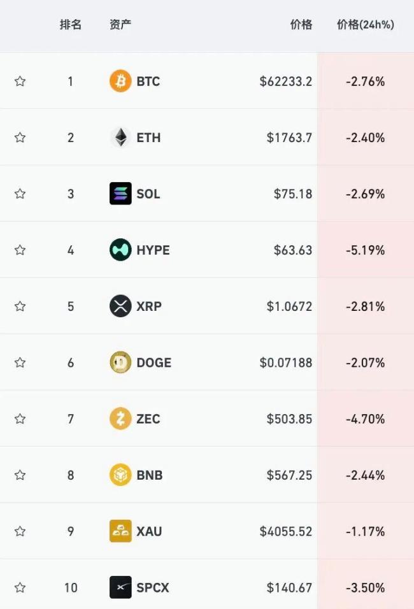
Task: Click the 资产 column header
Action: pyautogui.click(x=120, y=25)
